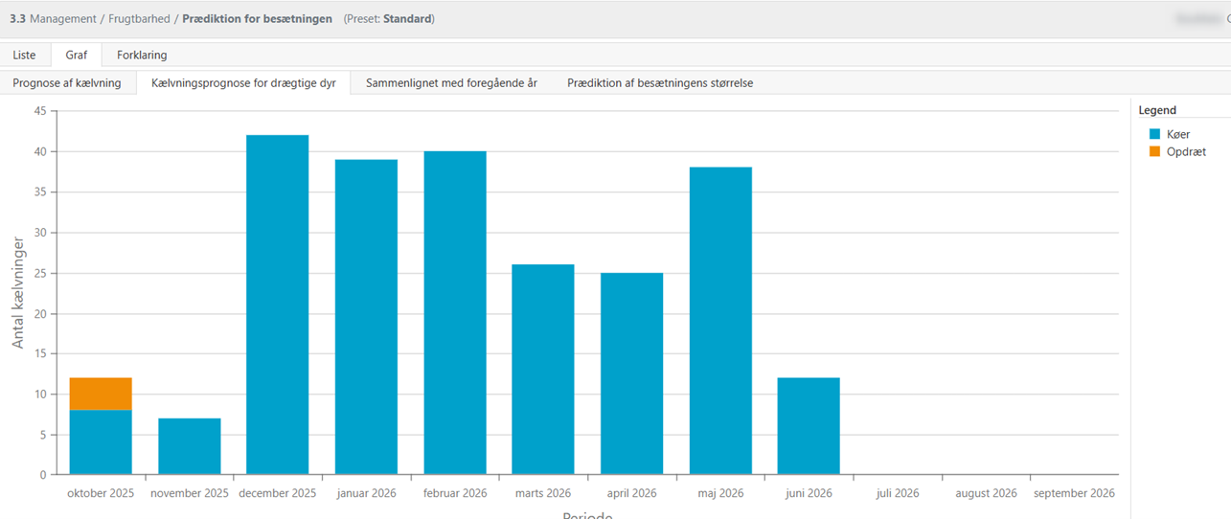Open Prognose af kælvning sub-tab
Viewport: 1231px width, 519px height.
pyautogui.click(x=67, y=83)
